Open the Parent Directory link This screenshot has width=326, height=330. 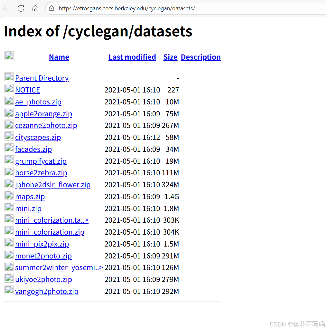pos(42,78)
